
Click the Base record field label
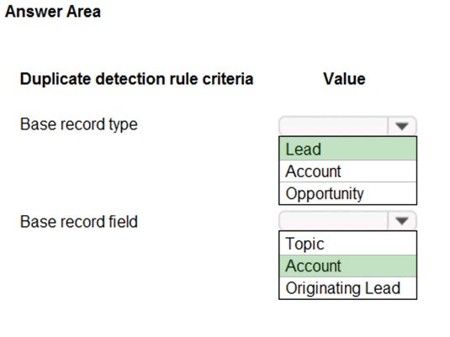[x=78, y=222]
